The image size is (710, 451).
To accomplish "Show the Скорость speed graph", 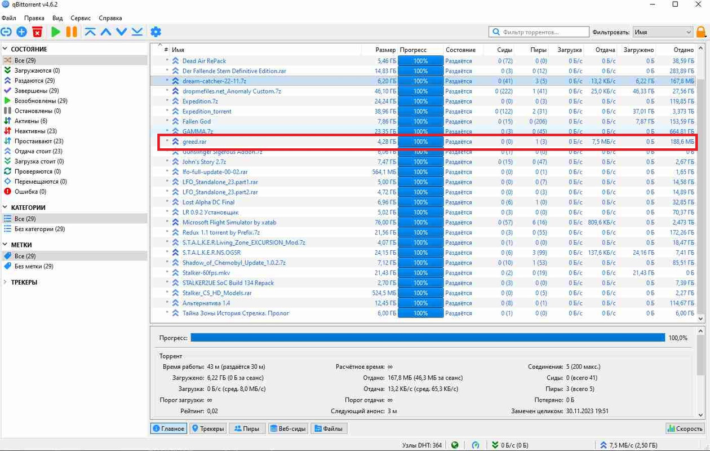I will coord(685,428).
